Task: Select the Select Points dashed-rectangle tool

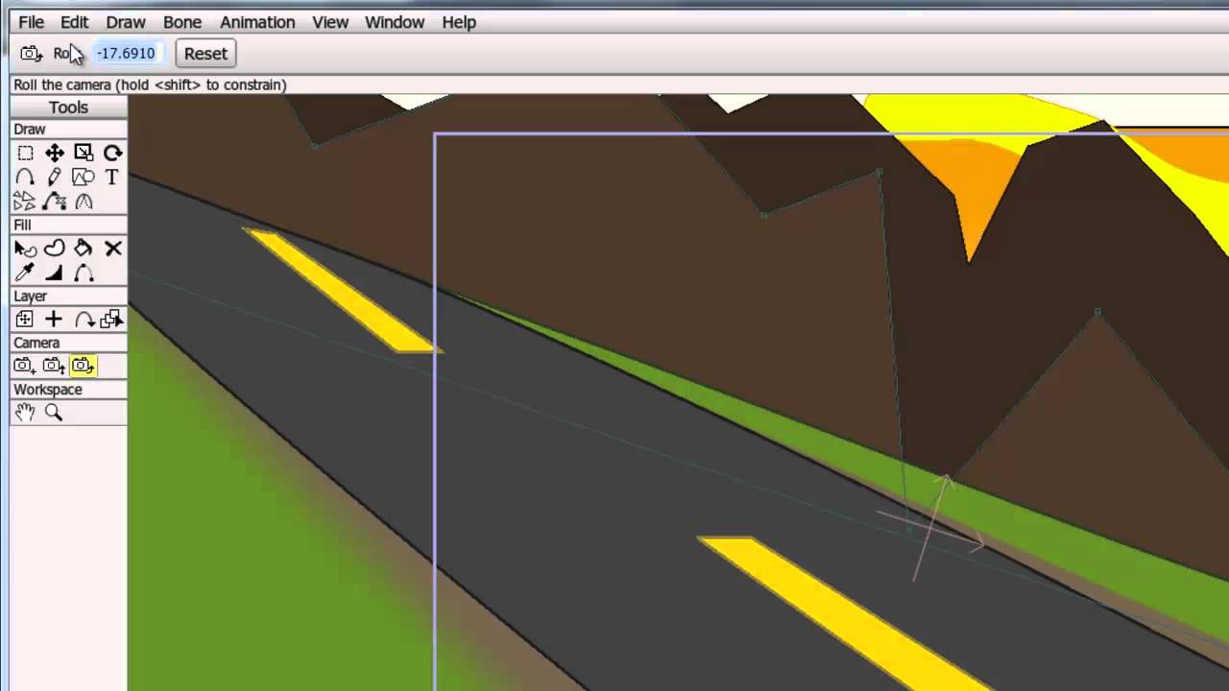Action: [25, 153]
